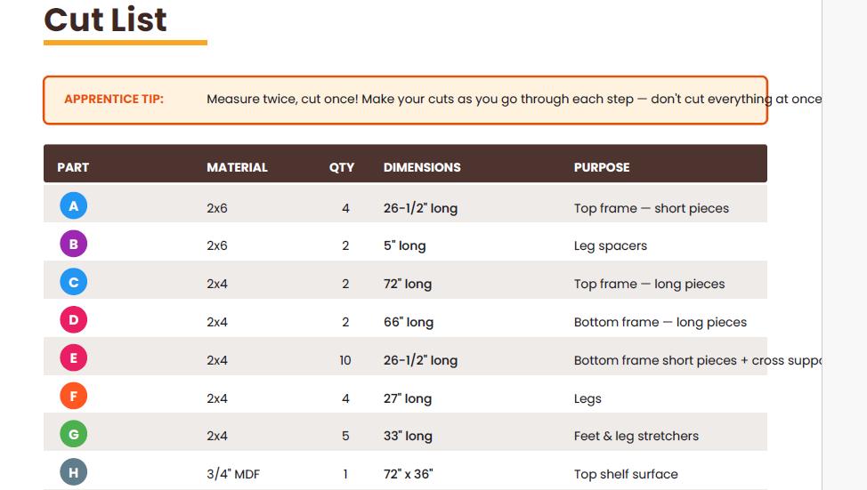867x490 pixels.
Task: Click the PART column header
Action: [73, 167]
